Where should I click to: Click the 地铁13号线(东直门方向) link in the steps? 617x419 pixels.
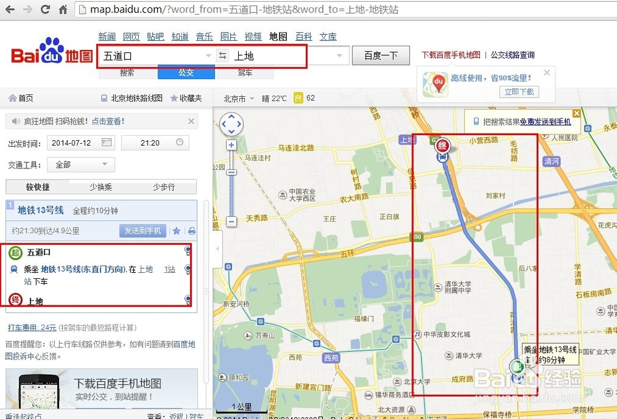tap(83, 269)
